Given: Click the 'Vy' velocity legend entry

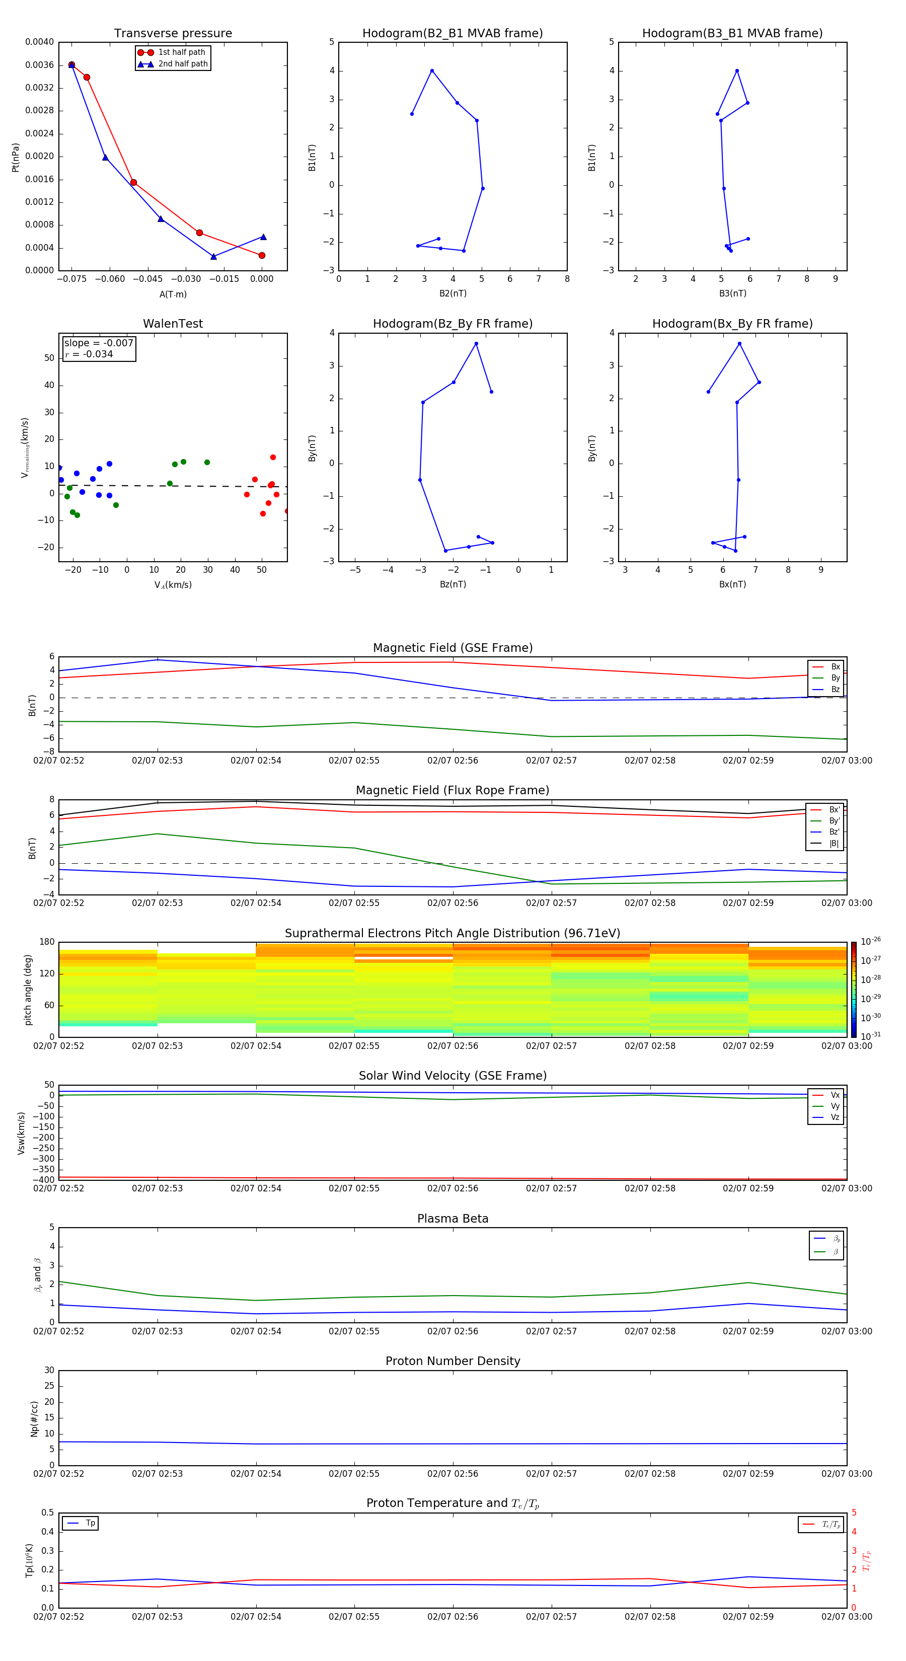Looking at the screenshot, I should tap(826, 1106).
